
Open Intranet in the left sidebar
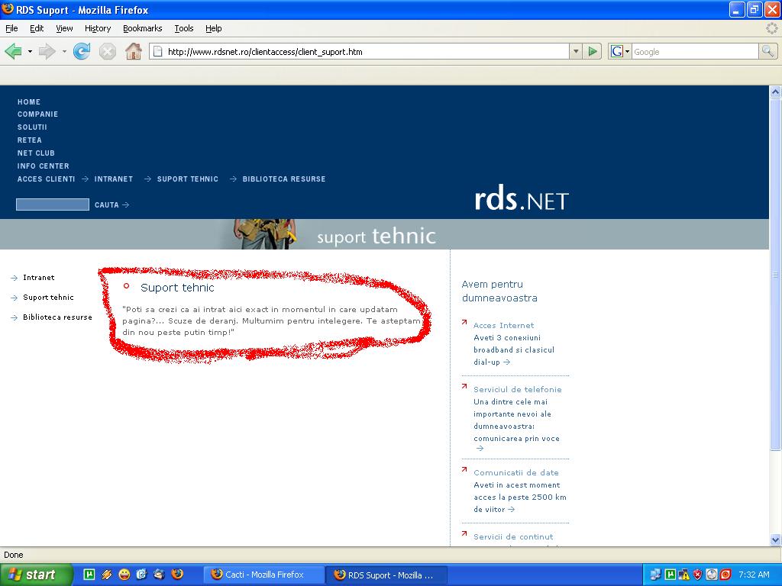pyautogui.click(x=38, y=278)
